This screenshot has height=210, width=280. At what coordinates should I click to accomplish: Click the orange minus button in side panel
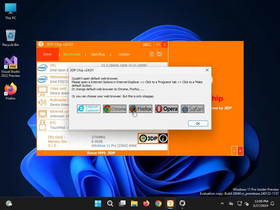234,151
